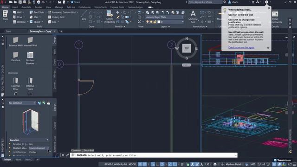Click Match Properties tool
The width and height of the screenshot is (297, 167).
(x=110, y=17)
